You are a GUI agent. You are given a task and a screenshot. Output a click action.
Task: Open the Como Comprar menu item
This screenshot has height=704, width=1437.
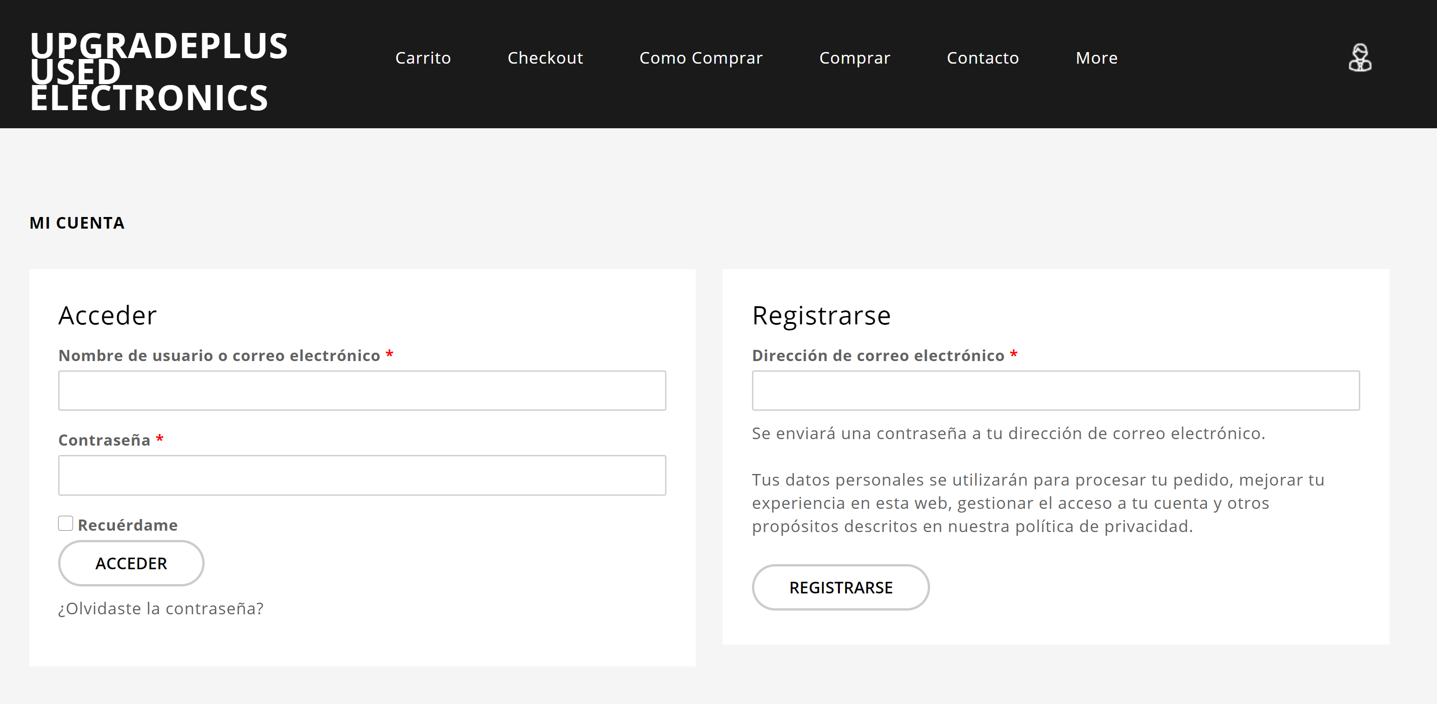click(701, 58)
